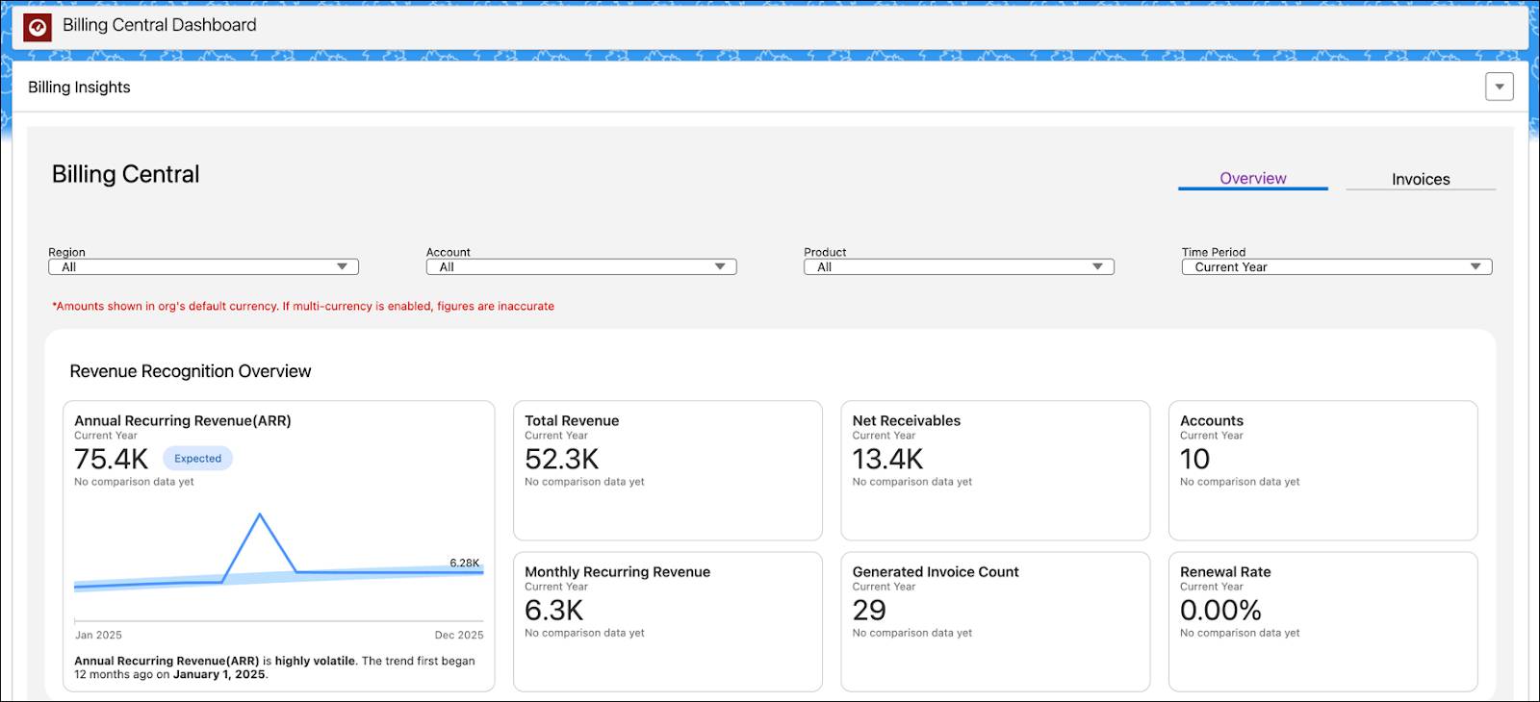
Task: Click the Revenue Recognition Overview heading
Action: (191, 371)
